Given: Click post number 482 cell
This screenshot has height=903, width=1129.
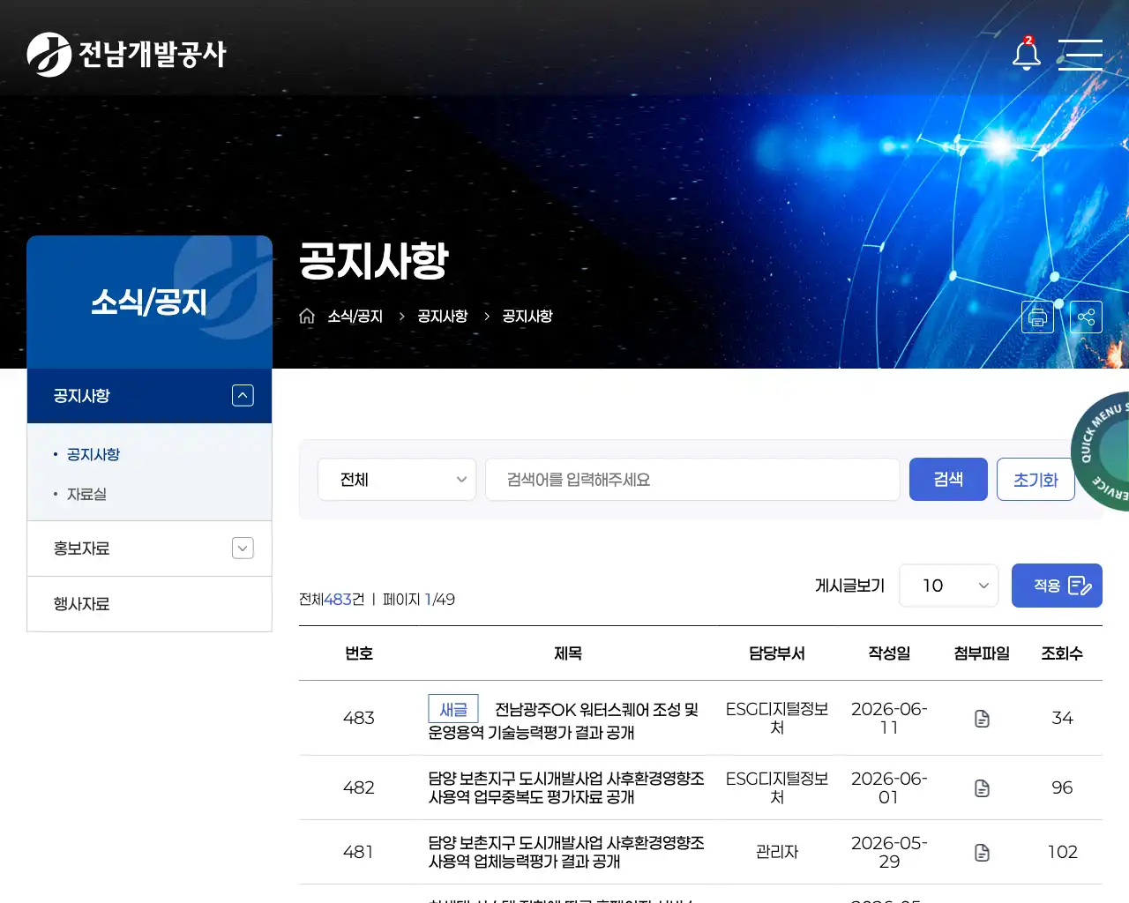Looking at the screenshot, I should point(359,787).
